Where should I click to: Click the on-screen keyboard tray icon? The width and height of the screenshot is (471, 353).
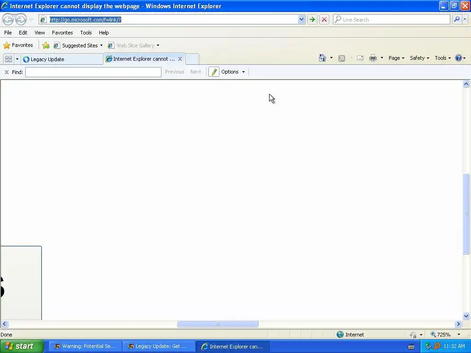point(411,347)
